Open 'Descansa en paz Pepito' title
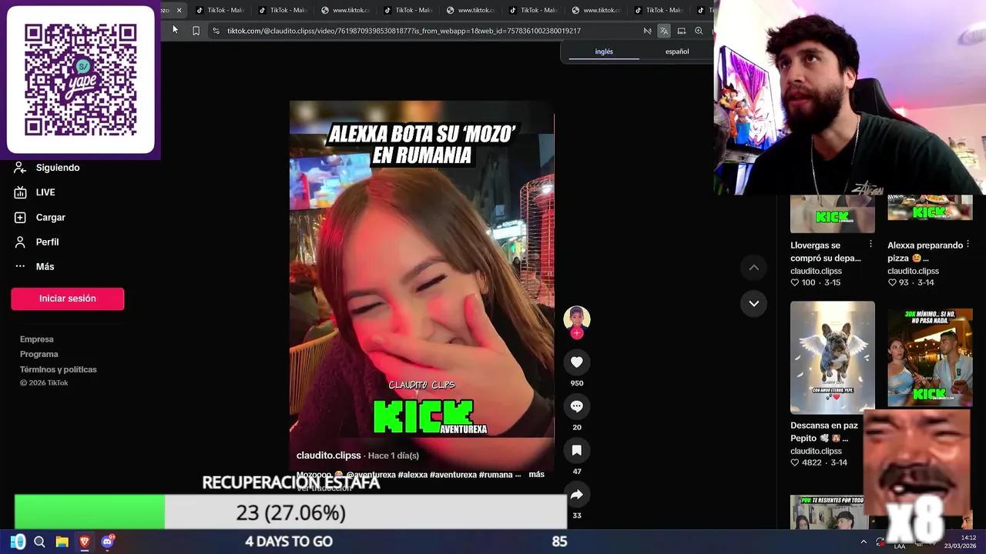Screen dimensions: 986x554 pos(824,432)
